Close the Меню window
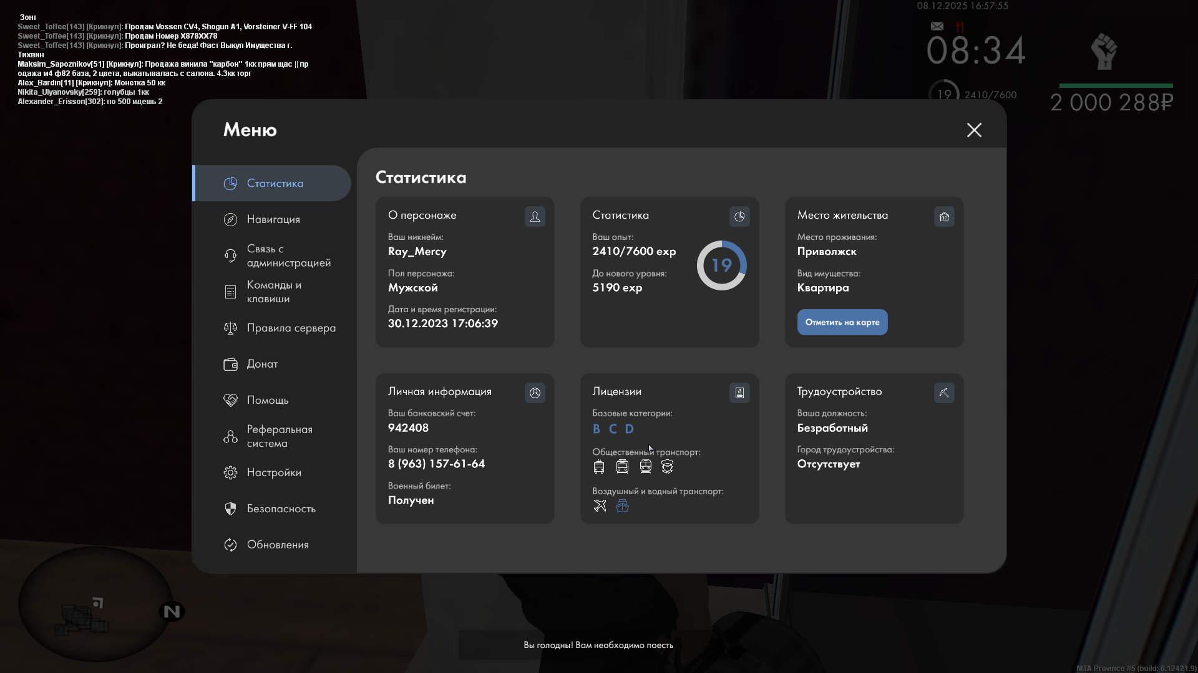Screen dimensions: 1198x673 coord(974,130)
